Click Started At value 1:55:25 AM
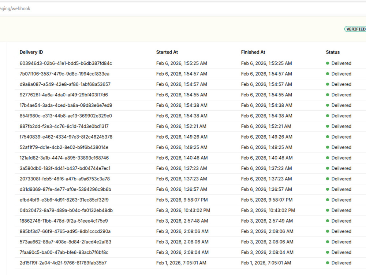Screen dimensions: 366x275 tap(182, 63)
